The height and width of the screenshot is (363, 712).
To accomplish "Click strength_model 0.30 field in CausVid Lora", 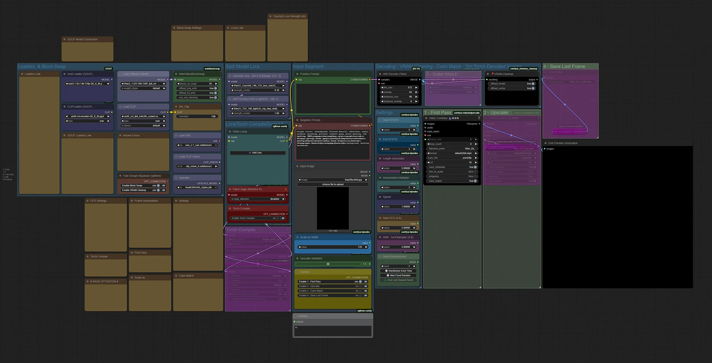I will point(258,90).
